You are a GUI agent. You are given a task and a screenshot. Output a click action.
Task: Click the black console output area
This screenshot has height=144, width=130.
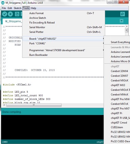52,127
